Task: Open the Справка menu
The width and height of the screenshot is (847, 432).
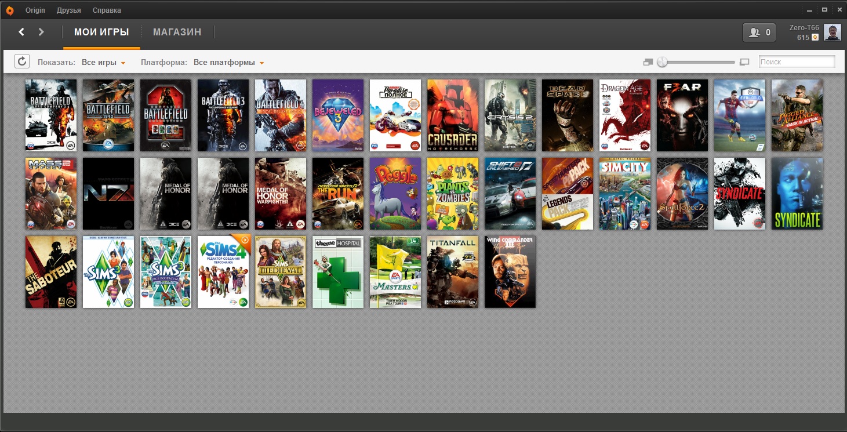Action: [107, 10]
